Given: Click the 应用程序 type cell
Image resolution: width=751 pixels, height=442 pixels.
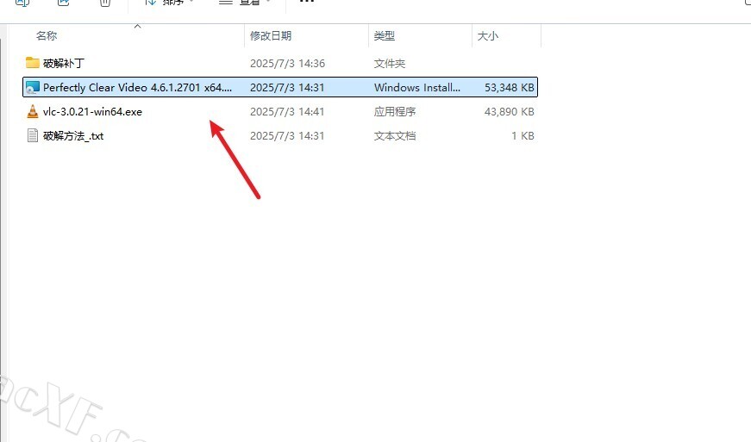Looking at the screenshot, I should tap(395, 112).
